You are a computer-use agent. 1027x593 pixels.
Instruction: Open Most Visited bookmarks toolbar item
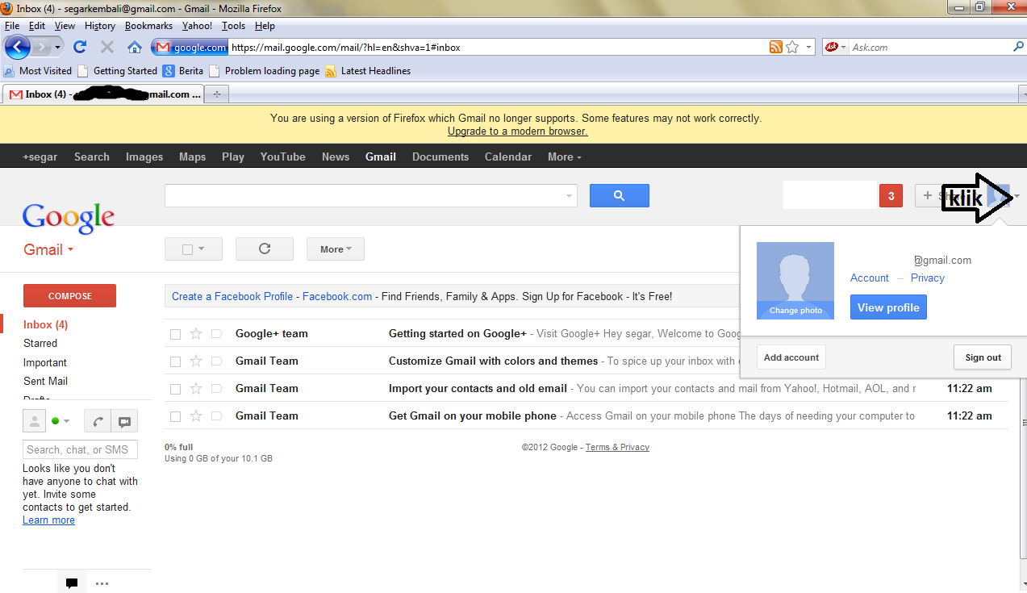[x=38, y=71]
